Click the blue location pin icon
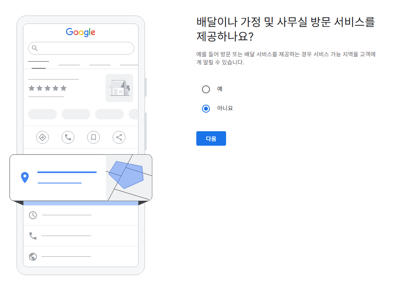This screenshot has height=289, width=393. (x=25, y=178)
